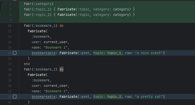
Task: Click string "a nice event"
Action: 149,53
